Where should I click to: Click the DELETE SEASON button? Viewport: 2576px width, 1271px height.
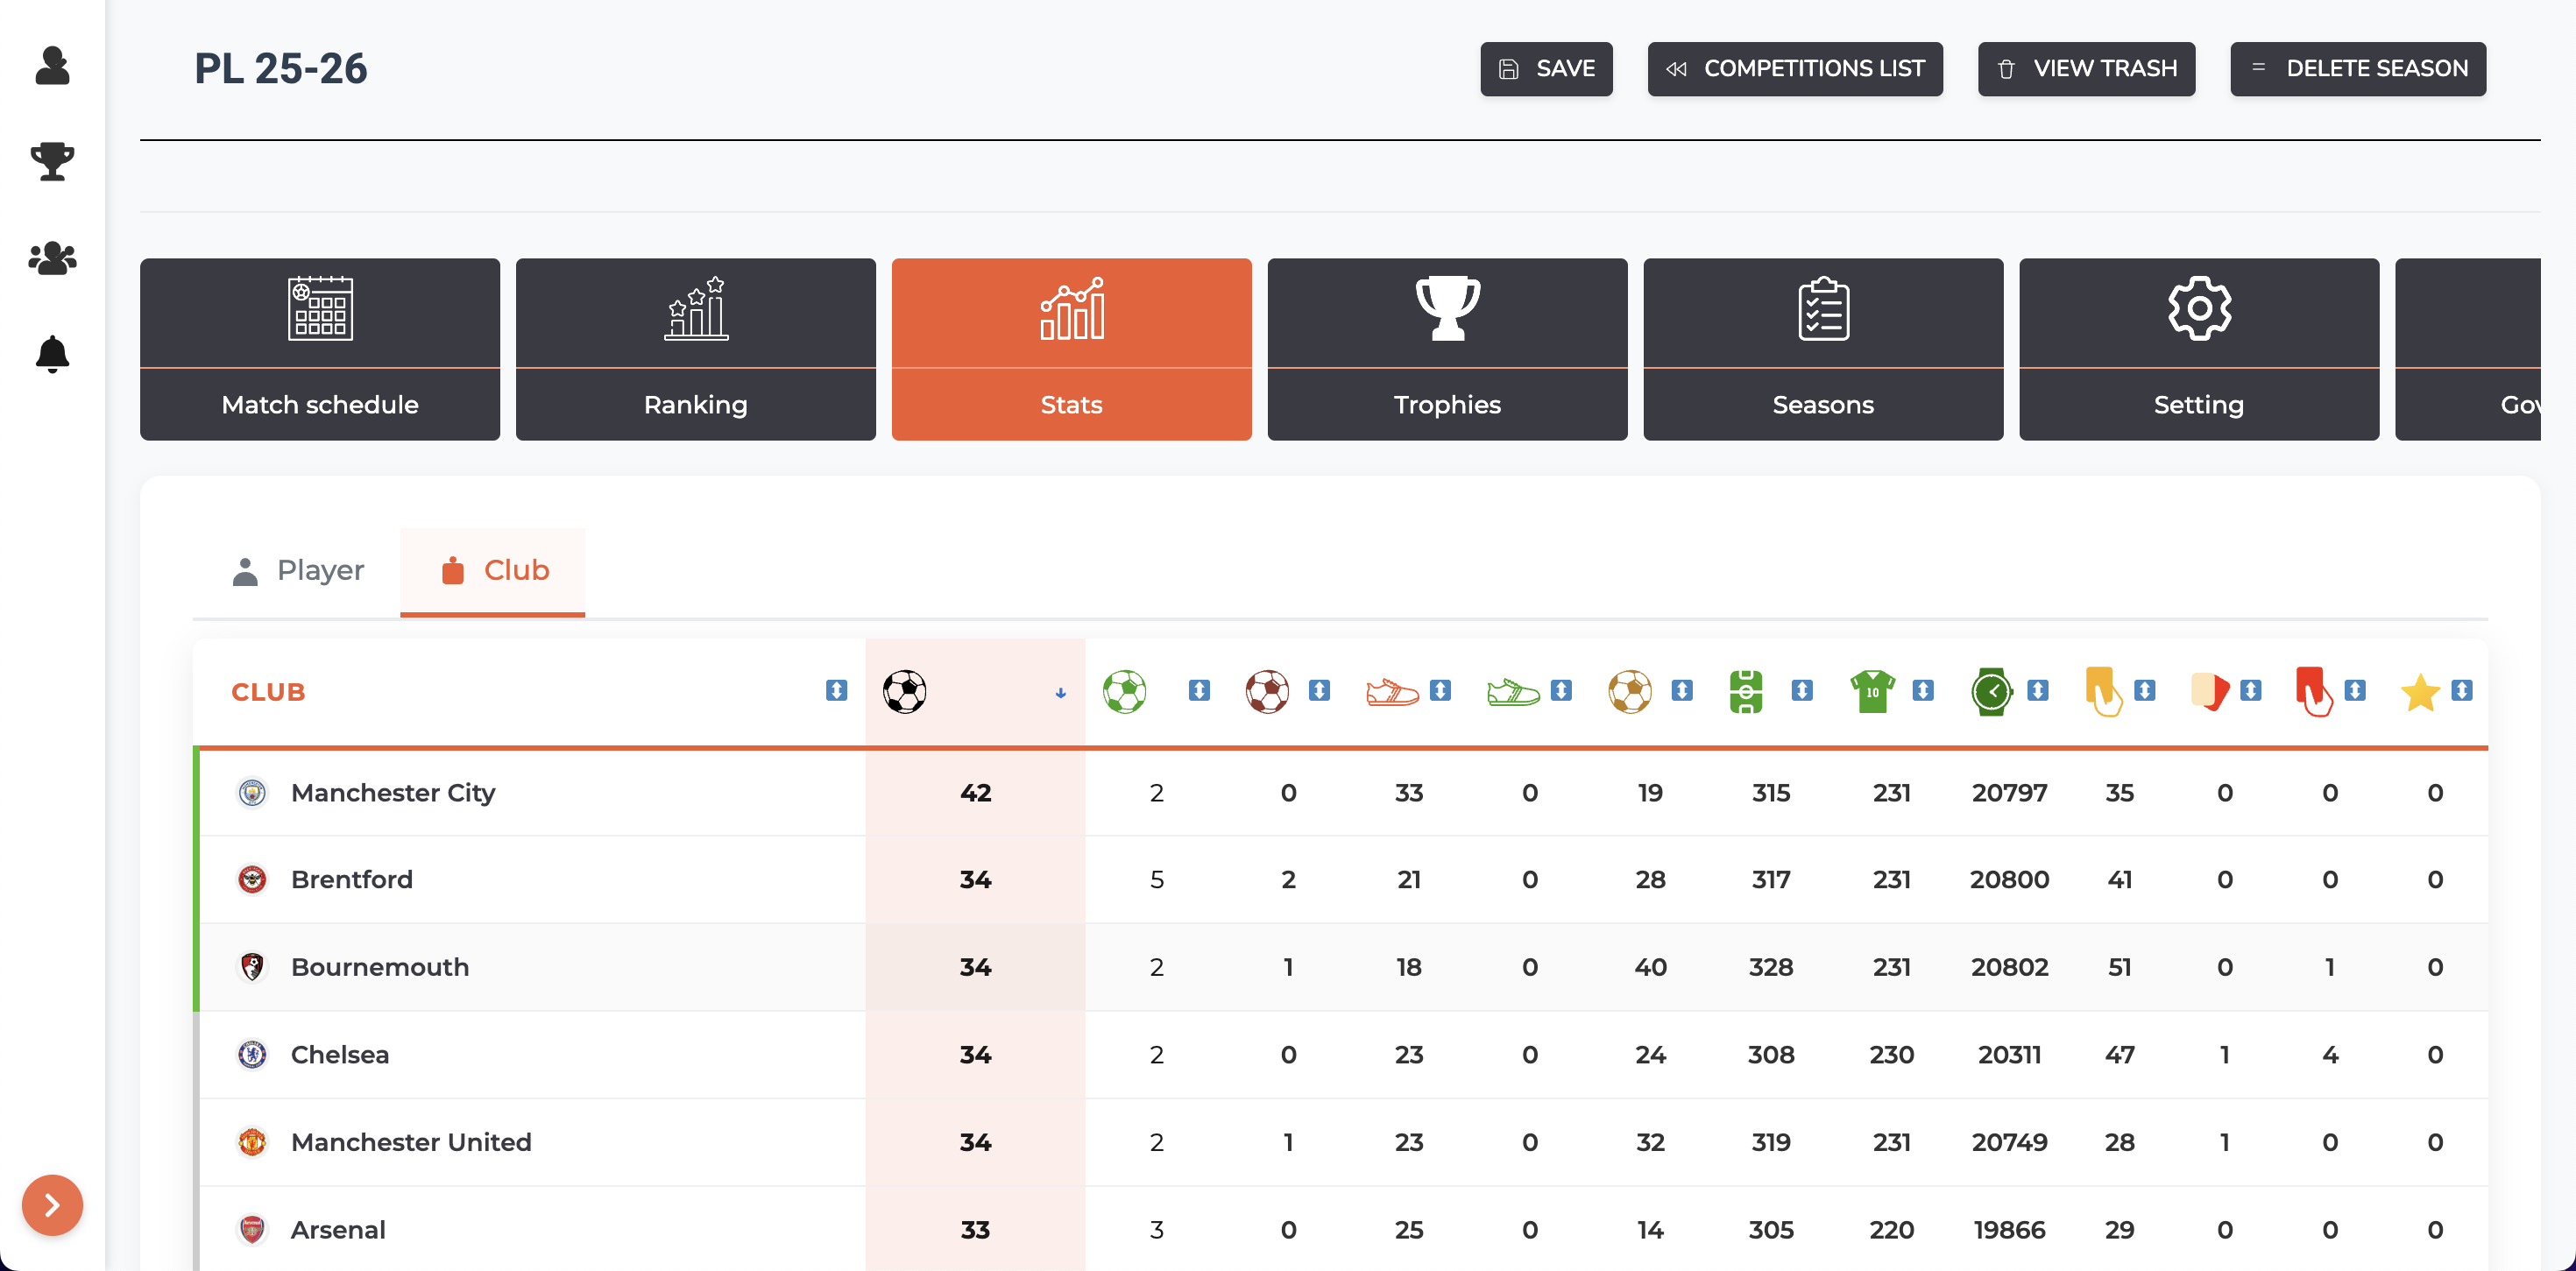click(x=2357, y=69)
